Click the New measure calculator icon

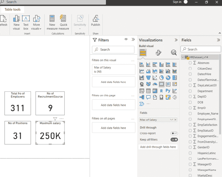coord(52,19)
